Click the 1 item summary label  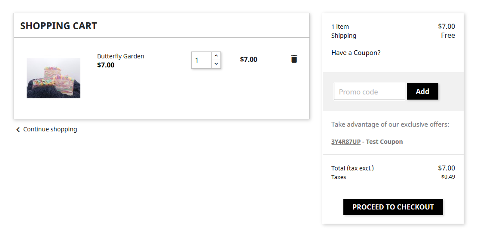click(340, 27)
